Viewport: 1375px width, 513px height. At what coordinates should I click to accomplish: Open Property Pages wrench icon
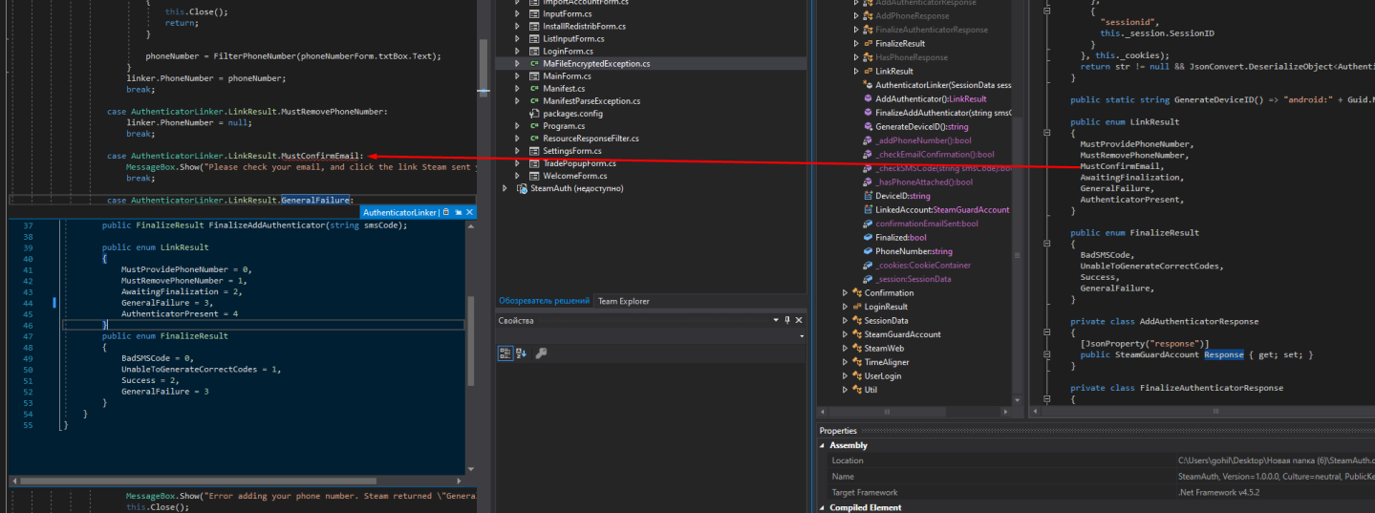(541, 353)
